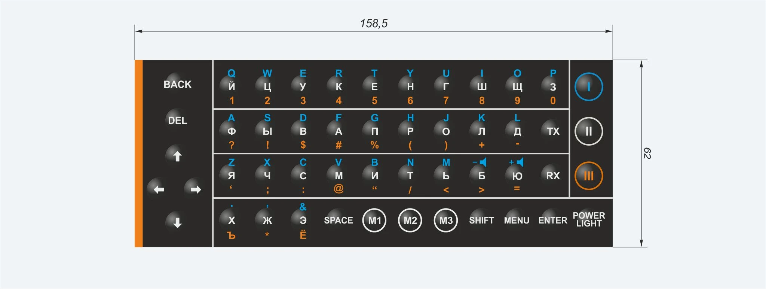Click the ENTER key

coord(553,220)
